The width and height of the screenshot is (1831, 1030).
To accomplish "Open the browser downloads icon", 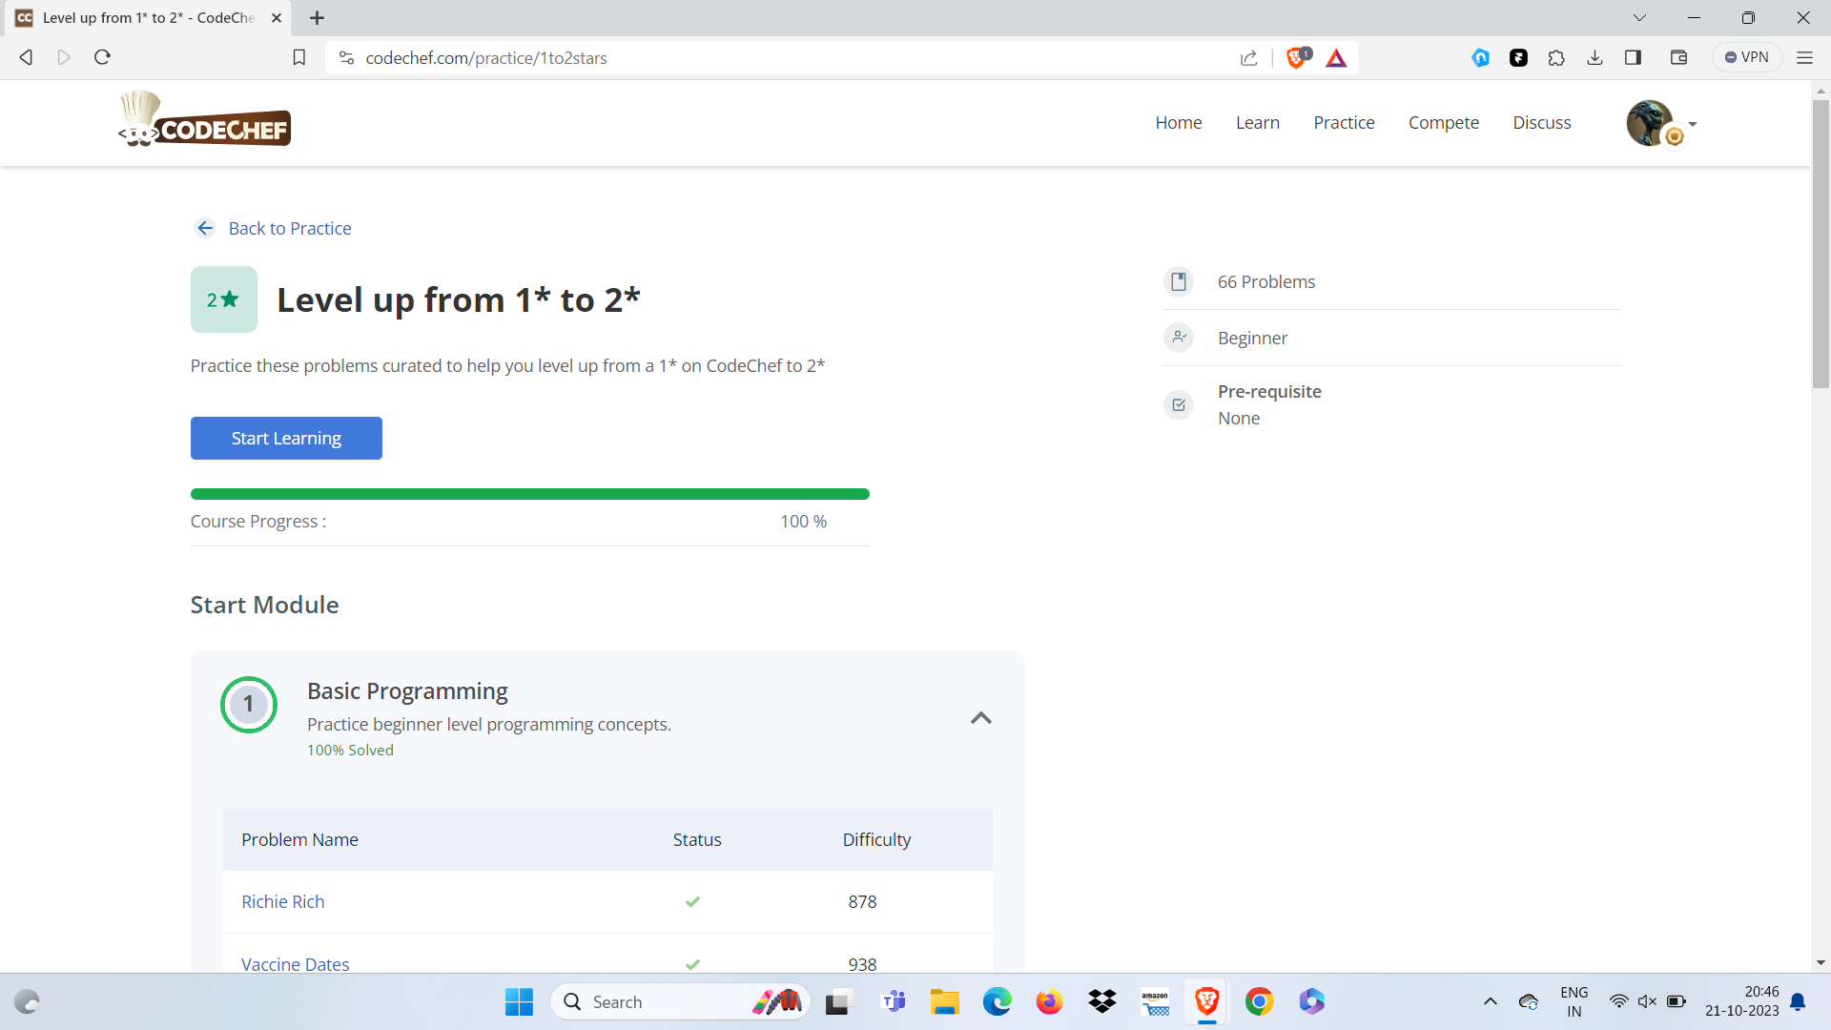I will coord(1594,58).
